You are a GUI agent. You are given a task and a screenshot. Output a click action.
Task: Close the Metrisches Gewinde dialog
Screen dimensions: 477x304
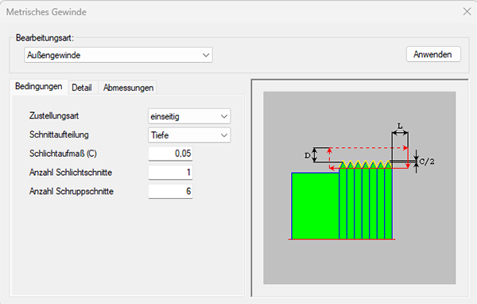[x=467, y=12]
